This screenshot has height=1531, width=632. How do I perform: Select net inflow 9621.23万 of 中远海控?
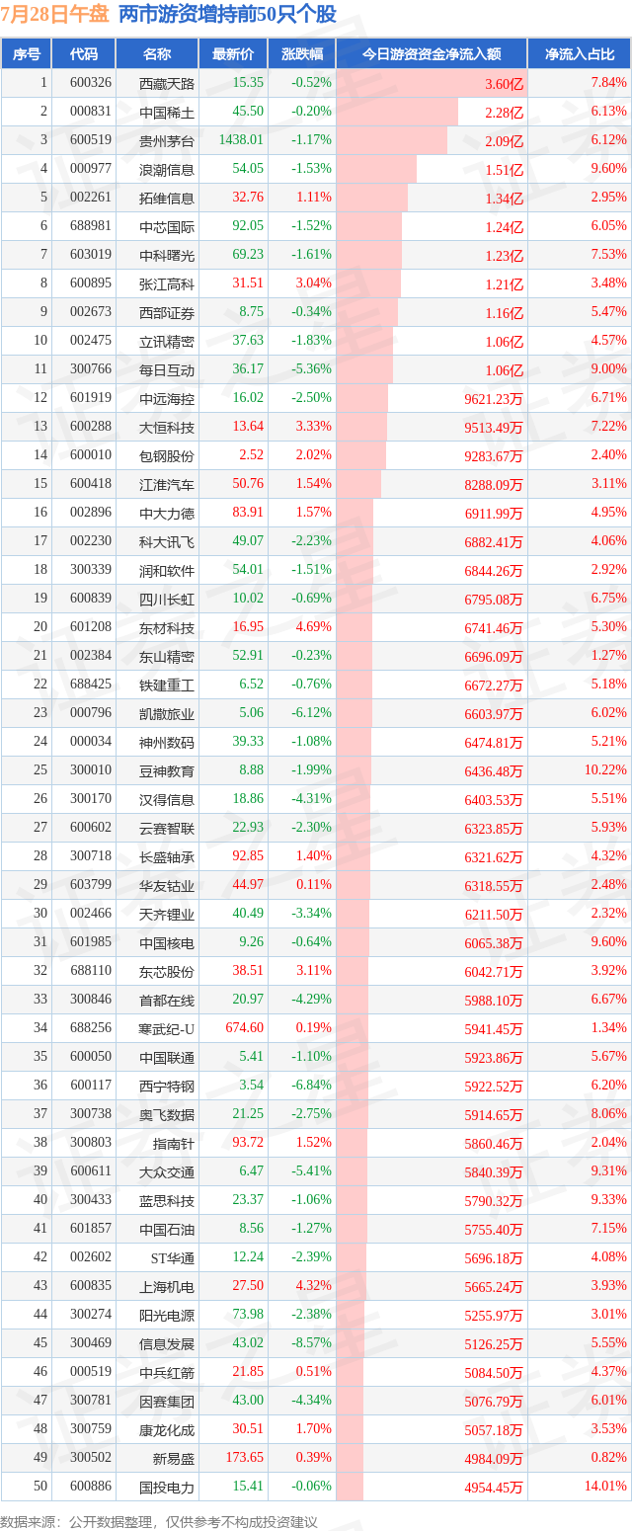[494, 399]
